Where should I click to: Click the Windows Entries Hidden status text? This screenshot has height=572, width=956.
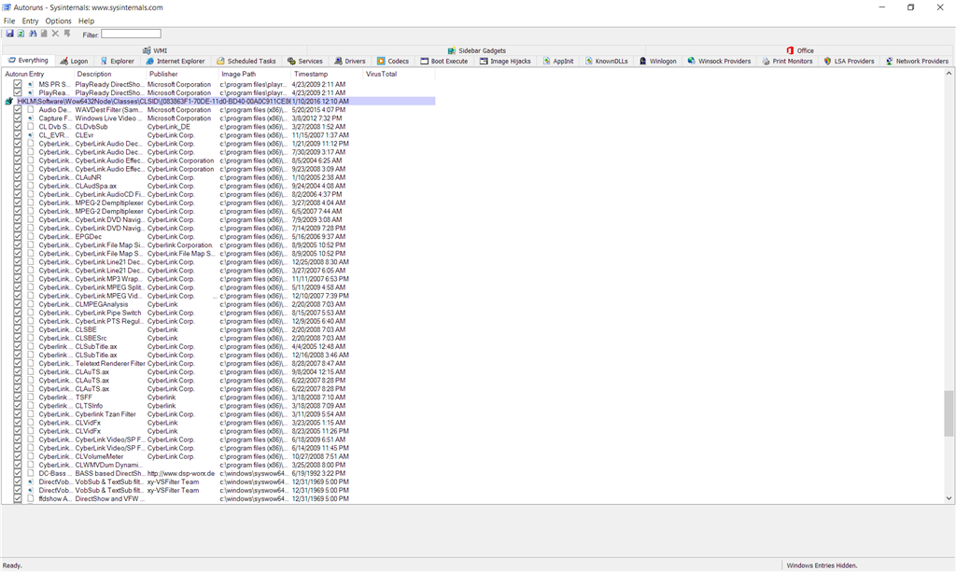[x=822, y=565]
